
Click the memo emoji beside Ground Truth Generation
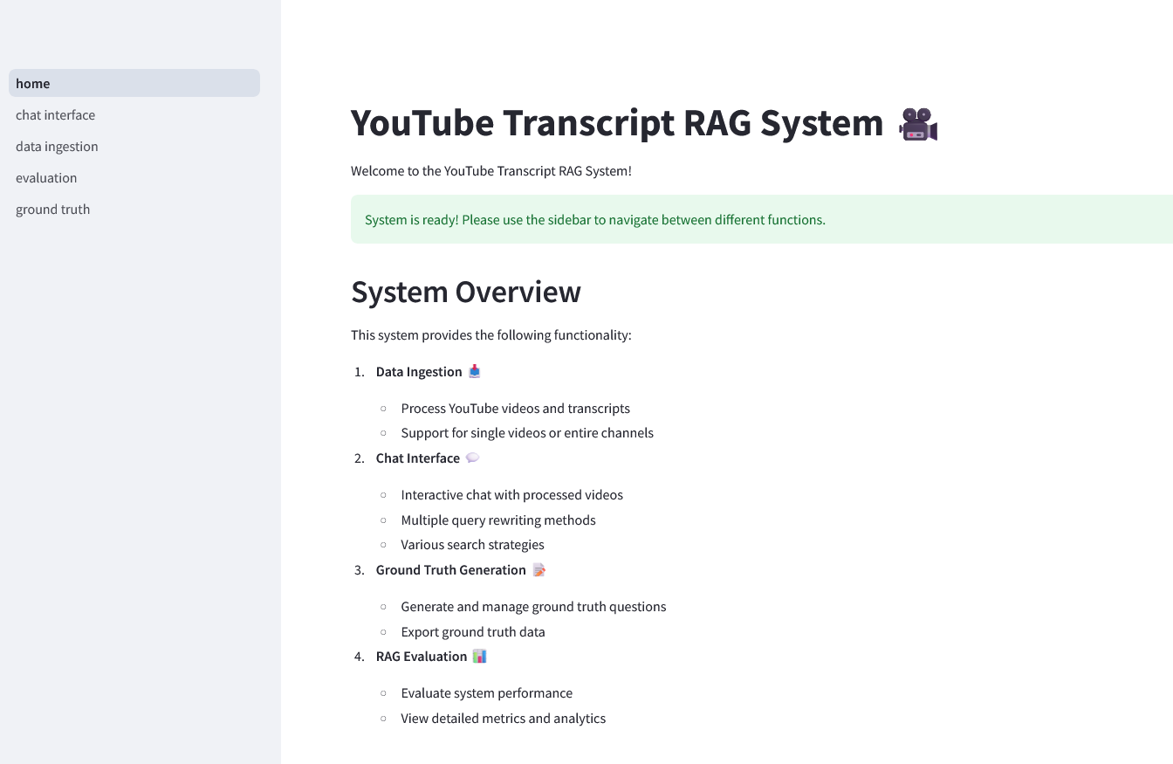(538, 569)
